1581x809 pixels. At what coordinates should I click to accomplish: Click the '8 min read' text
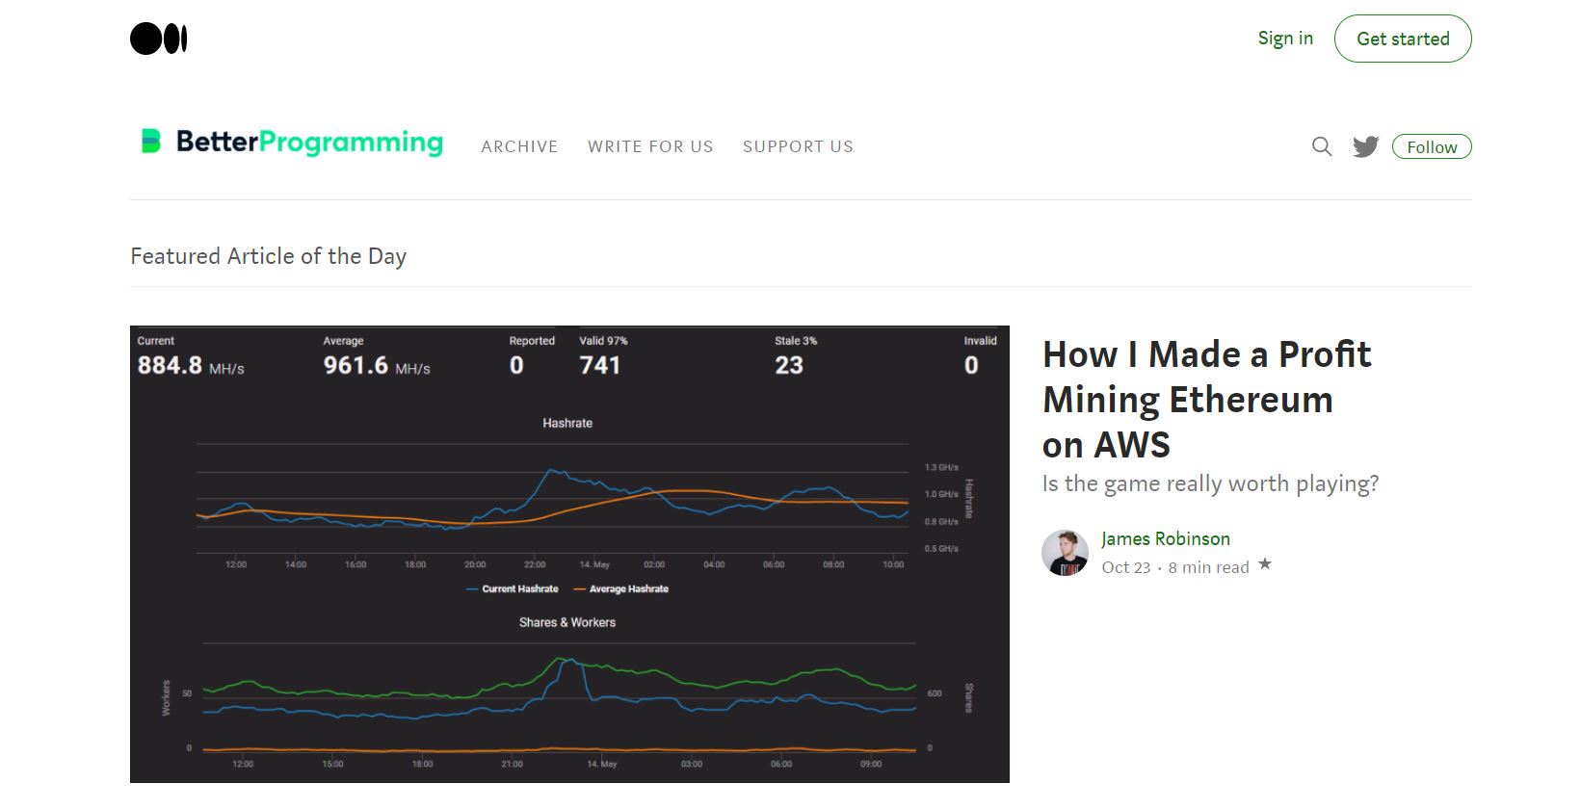[1208, 567]
